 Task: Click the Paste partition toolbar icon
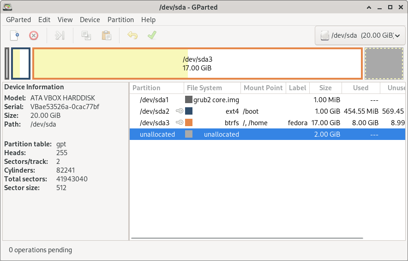click(106, 35)
